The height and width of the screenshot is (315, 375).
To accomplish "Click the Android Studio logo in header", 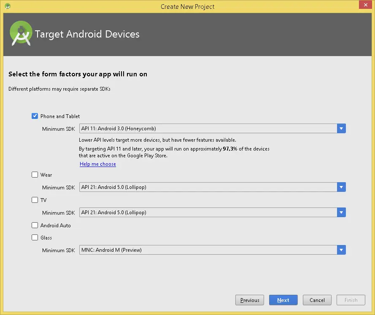I will [x=21, y=33].
